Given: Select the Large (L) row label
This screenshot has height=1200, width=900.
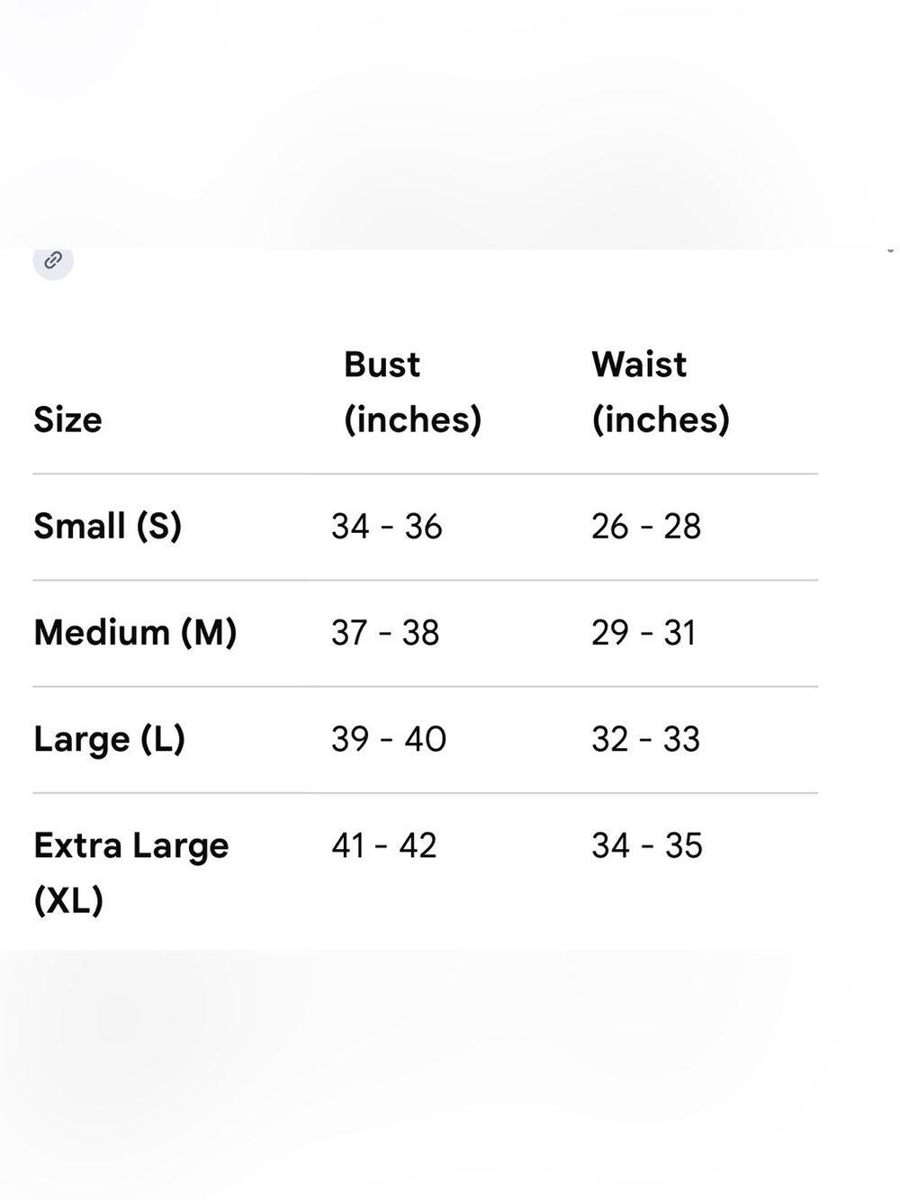Looking at the screenshot, I should 110,739.
